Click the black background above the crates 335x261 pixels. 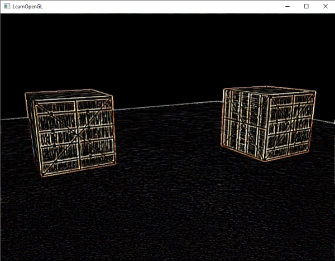167,50
